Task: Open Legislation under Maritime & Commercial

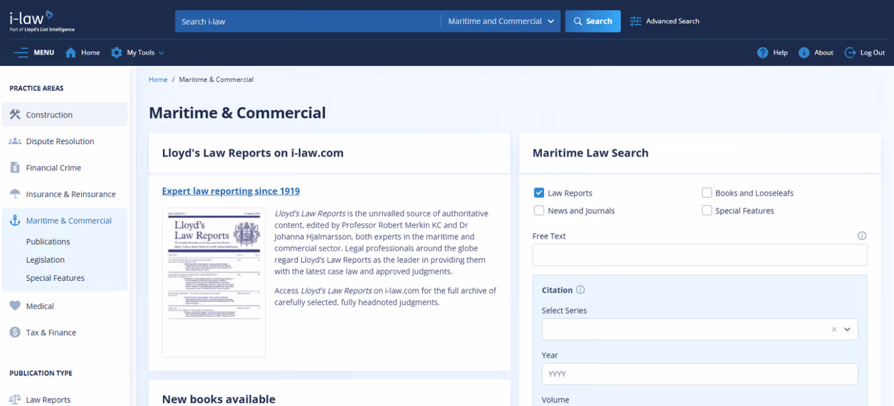Action: pyautogui.click(x=45, y=260)
